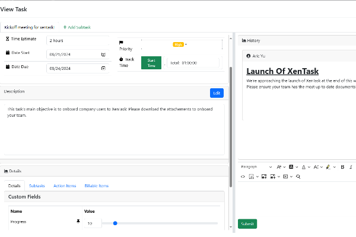Viewport: 356px width, 237px height.
Task: Click the calendar icon beside Date Due label
Action: [8, 67]
